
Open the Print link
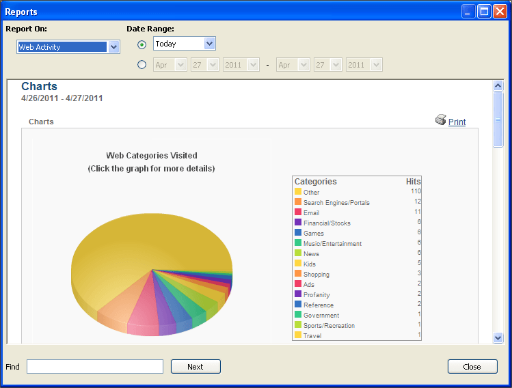coord(457,122)
